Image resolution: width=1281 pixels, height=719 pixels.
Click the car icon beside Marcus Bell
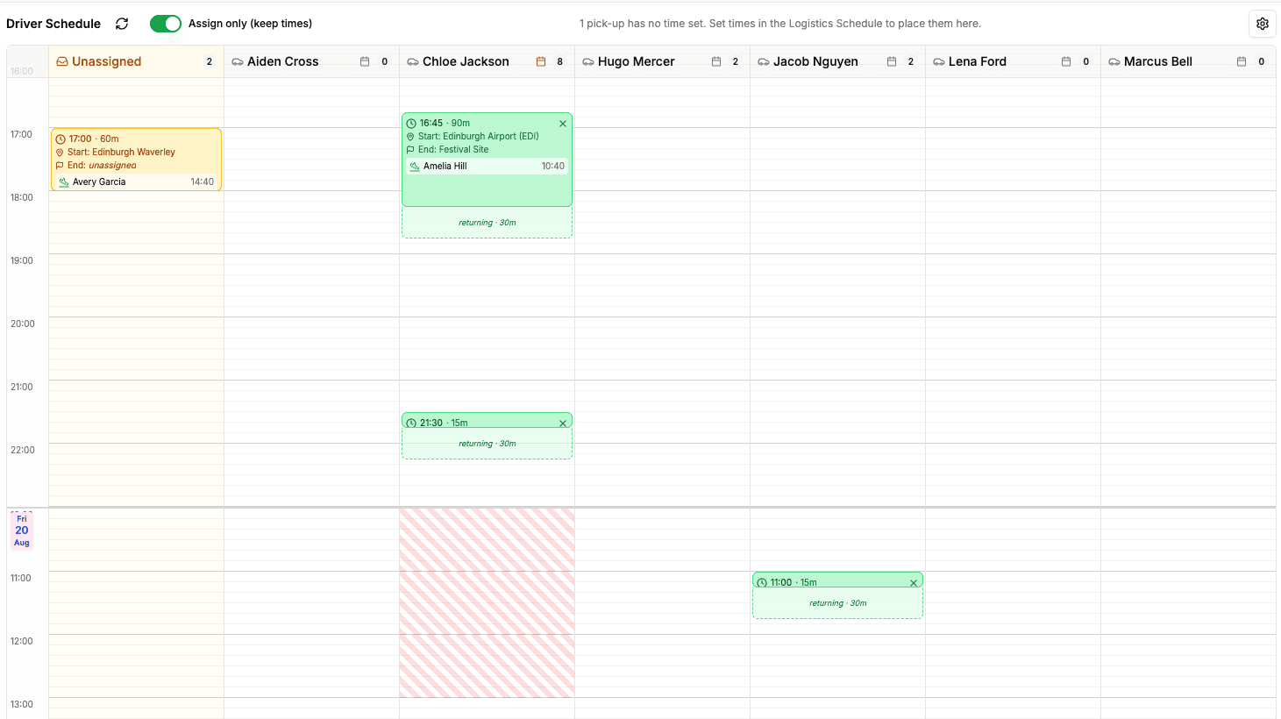pos(1114,62)
